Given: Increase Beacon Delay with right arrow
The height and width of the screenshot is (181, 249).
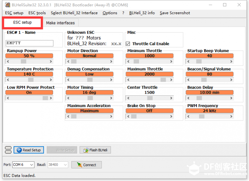Looking at the screenshot, I should (231, 98).
